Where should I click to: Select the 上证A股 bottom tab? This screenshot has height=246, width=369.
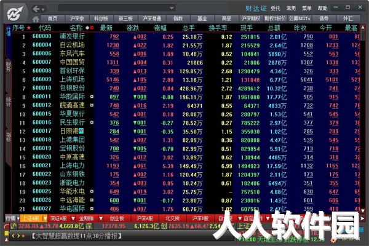pos(31,218)
